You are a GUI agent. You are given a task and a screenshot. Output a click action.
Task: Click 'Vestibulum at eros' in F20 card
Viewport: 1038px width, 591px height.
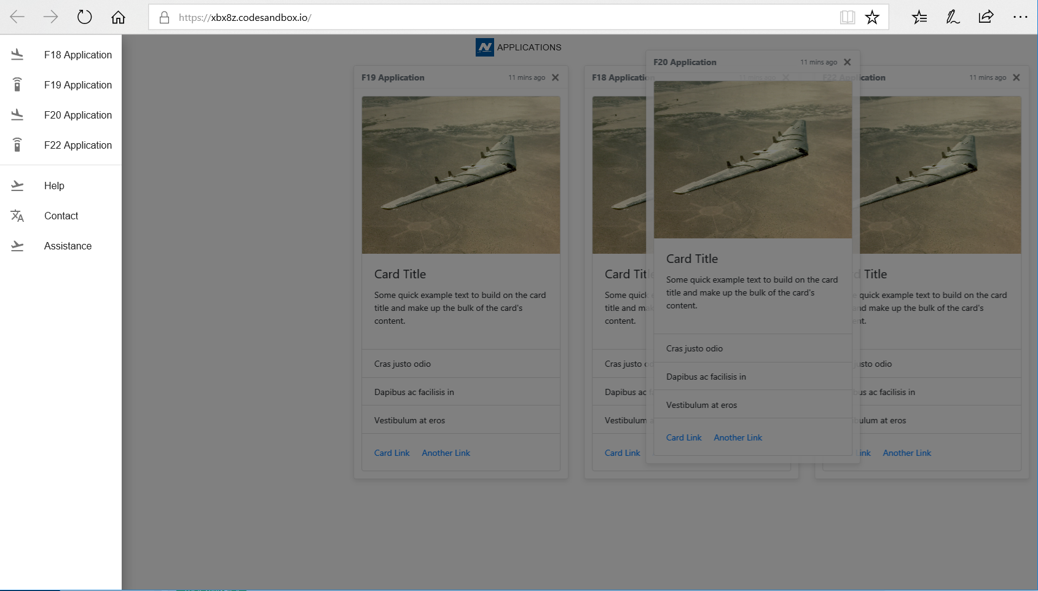pos(702,405)
